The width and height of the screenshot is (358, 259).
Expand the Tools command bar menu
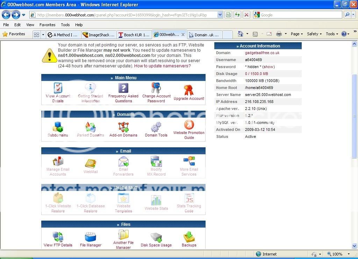coord(332,34)
